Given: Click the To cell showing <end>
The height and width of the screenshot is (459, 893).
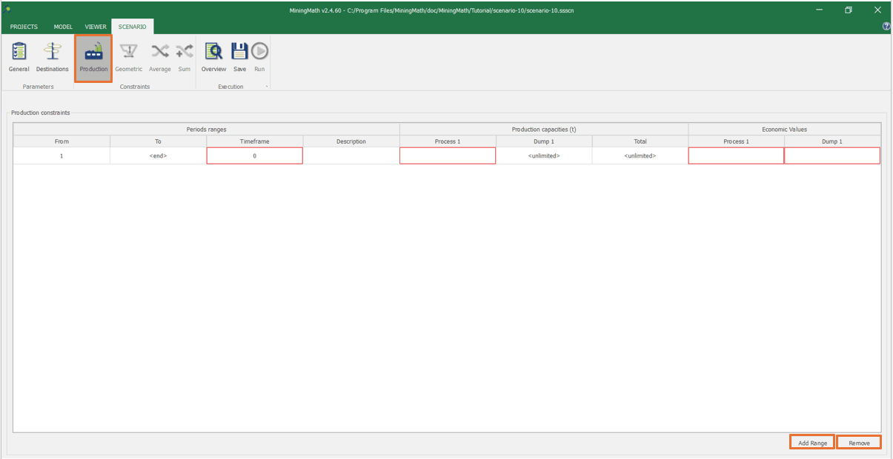Looking at the screenshot, I should pos(158,156).
